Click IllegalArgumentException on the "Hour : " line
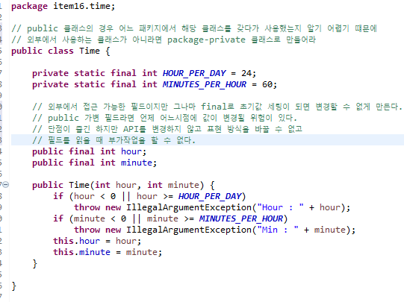 coord(189,207)
